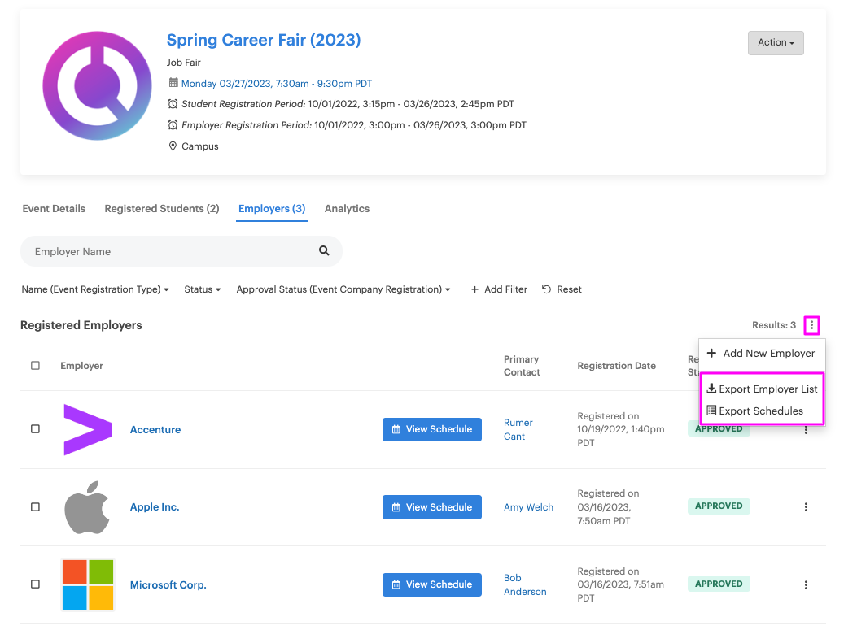
Task: Select the Employers (3) tab
Action: tap(272, 209)
